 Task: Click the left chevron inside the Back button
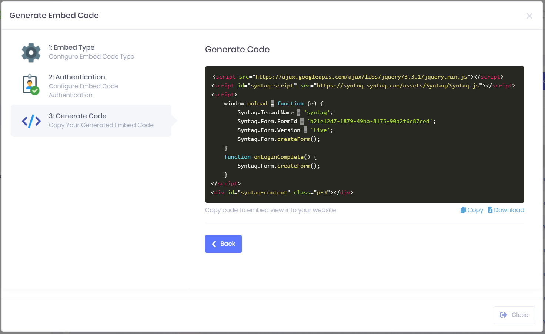(x=214, y=244)
